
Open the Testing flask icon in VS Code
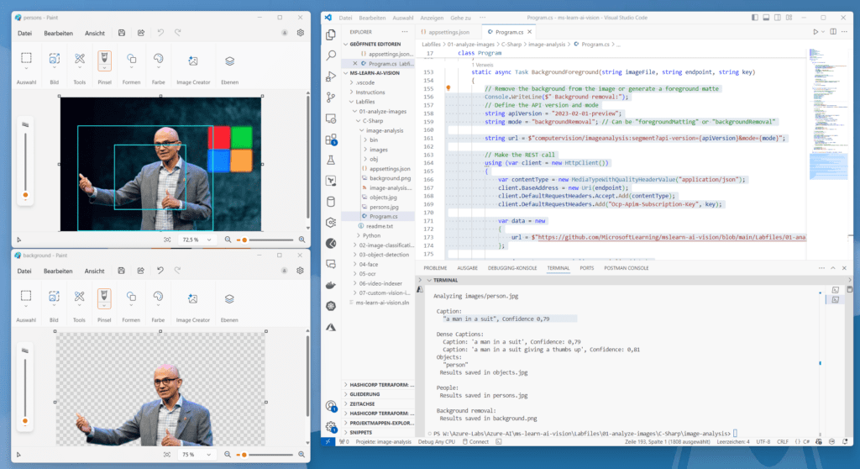(x=331, y=161)
